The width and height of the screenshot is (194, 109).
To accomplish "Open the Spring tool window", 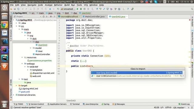I will (105, 104).
